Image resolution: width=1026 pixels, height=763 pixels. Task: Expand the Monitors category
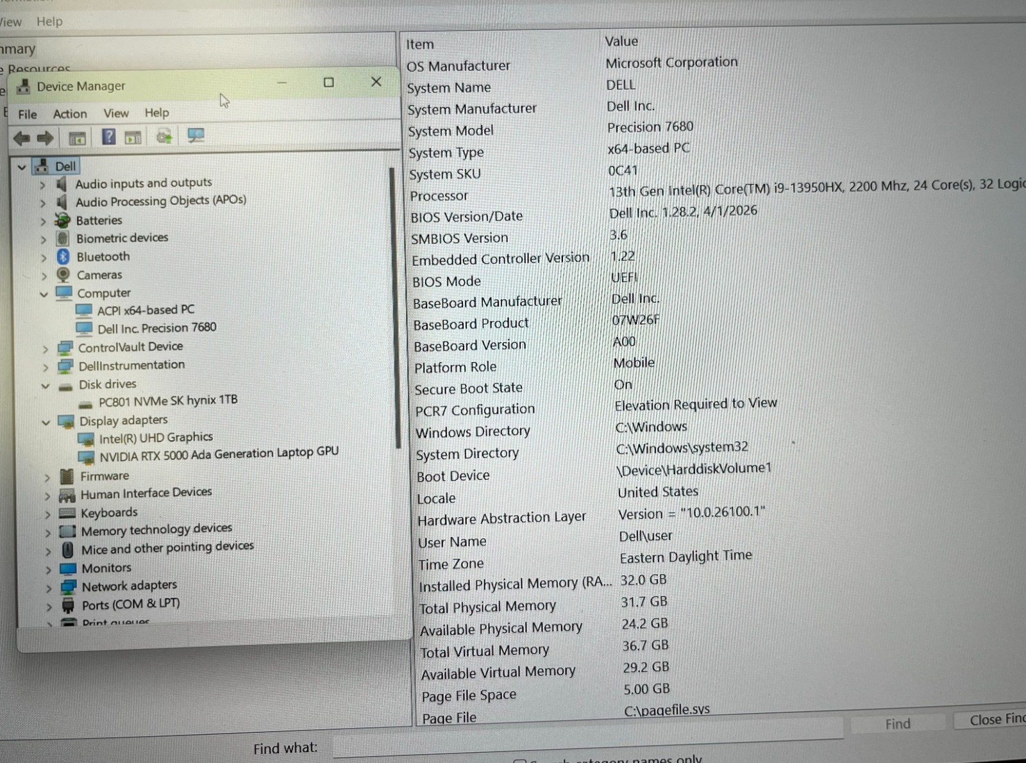pos(49,570)
